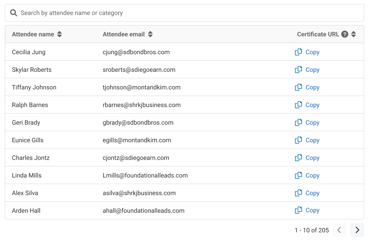369x244 pixels.
Task: Click the search magnifier icon
Action: [x=14, y=13]
